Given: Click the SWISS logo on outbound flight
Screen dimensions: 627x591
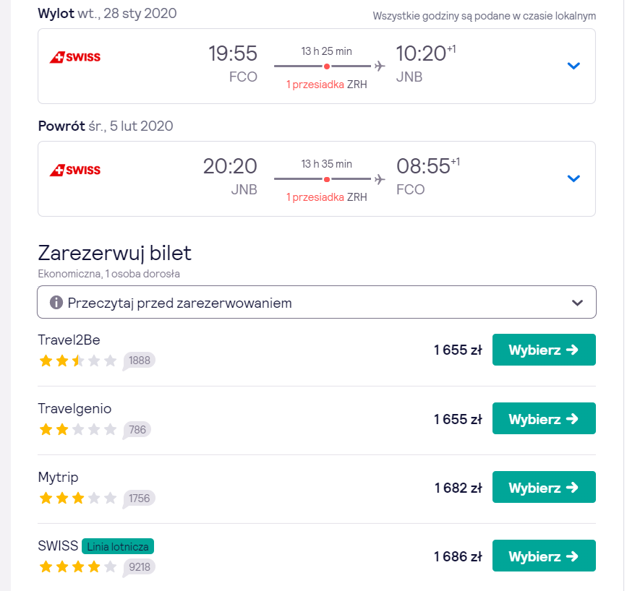Looking at the screenshot, I should coord(74,57).
